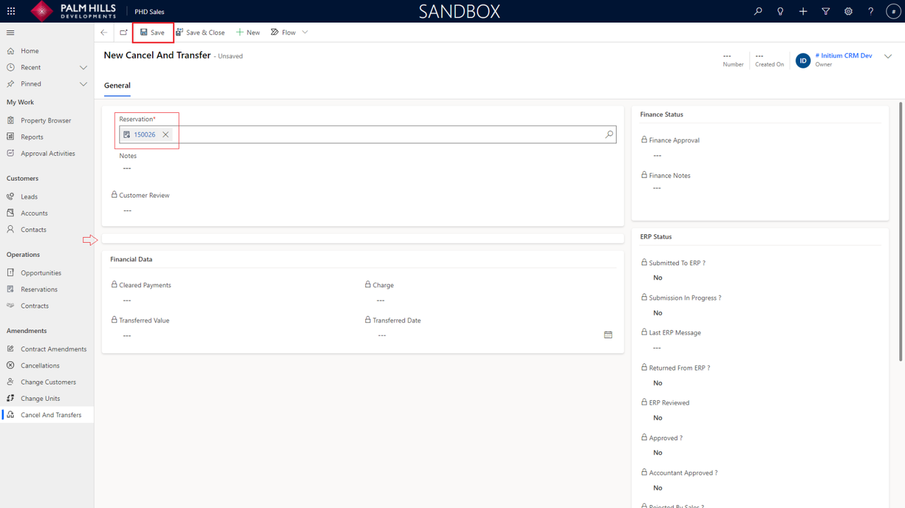Viewport: 905px width, 508px height.
Task: Open Opportunities under Operations
Action: pos(47,273)
